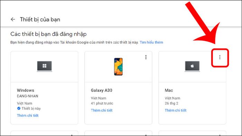Open the Tìm hiểu thêm link
Image resolution: width=242 pixels, height=136 pixels.
click(151, 42)
